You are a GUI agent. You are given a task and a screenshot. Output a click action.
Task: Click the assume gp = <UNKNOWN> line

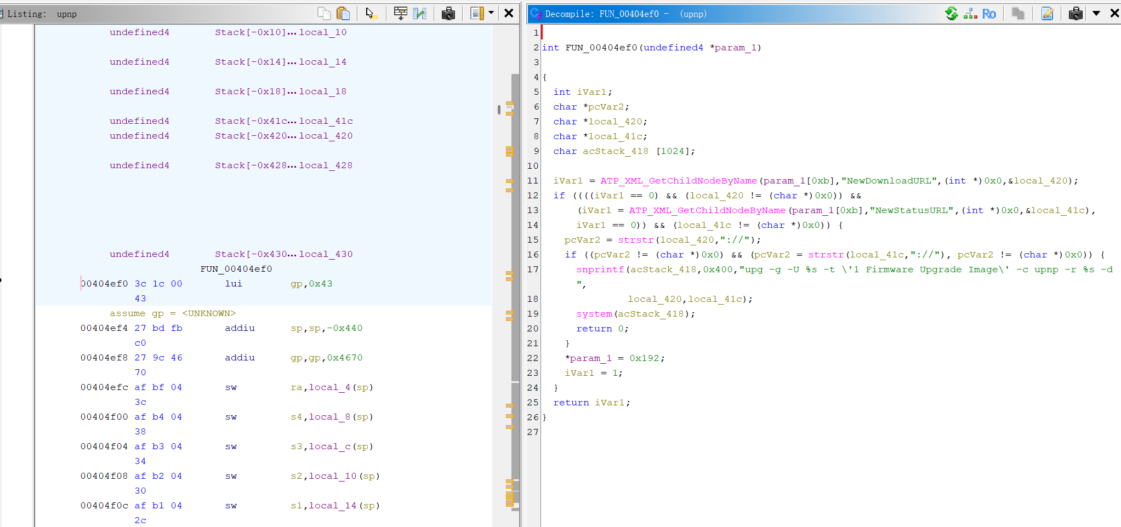tap(173, 313)
